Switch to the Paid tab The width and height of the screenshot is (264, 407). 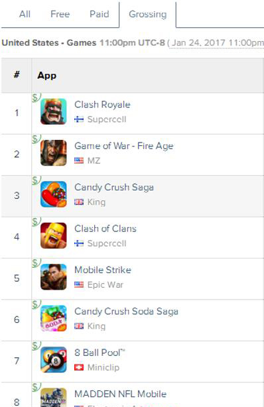coord(99,14)
